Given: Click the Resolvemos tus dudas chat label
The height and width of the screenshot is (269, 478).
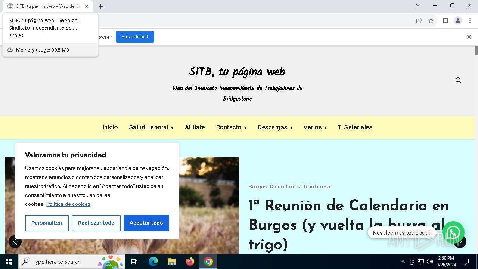Looking at the screenshot, I should (x=402, y=233).
